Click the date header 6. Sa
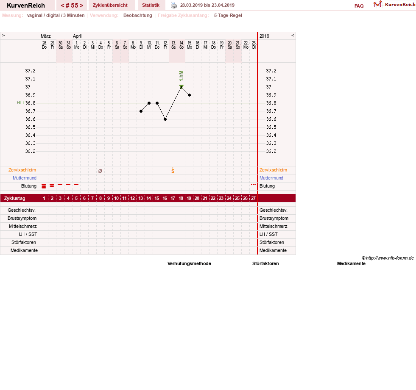This screenshot has width=416, height=390. (x=117, y=45)
